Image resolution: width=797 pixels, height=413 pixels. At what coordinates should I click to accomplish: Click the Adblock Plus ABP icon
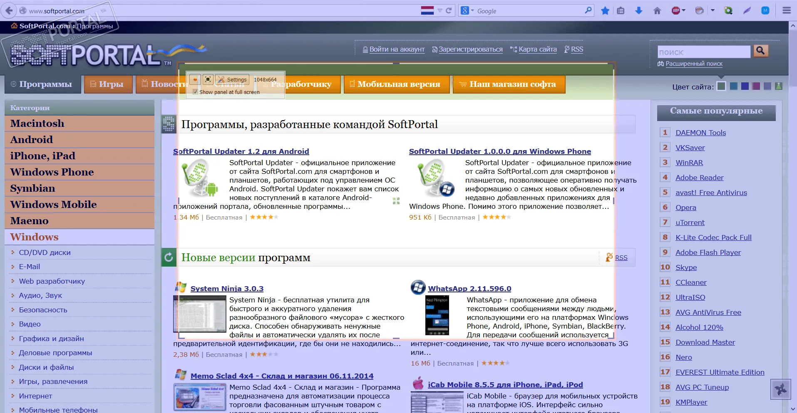tap(675, 11)
